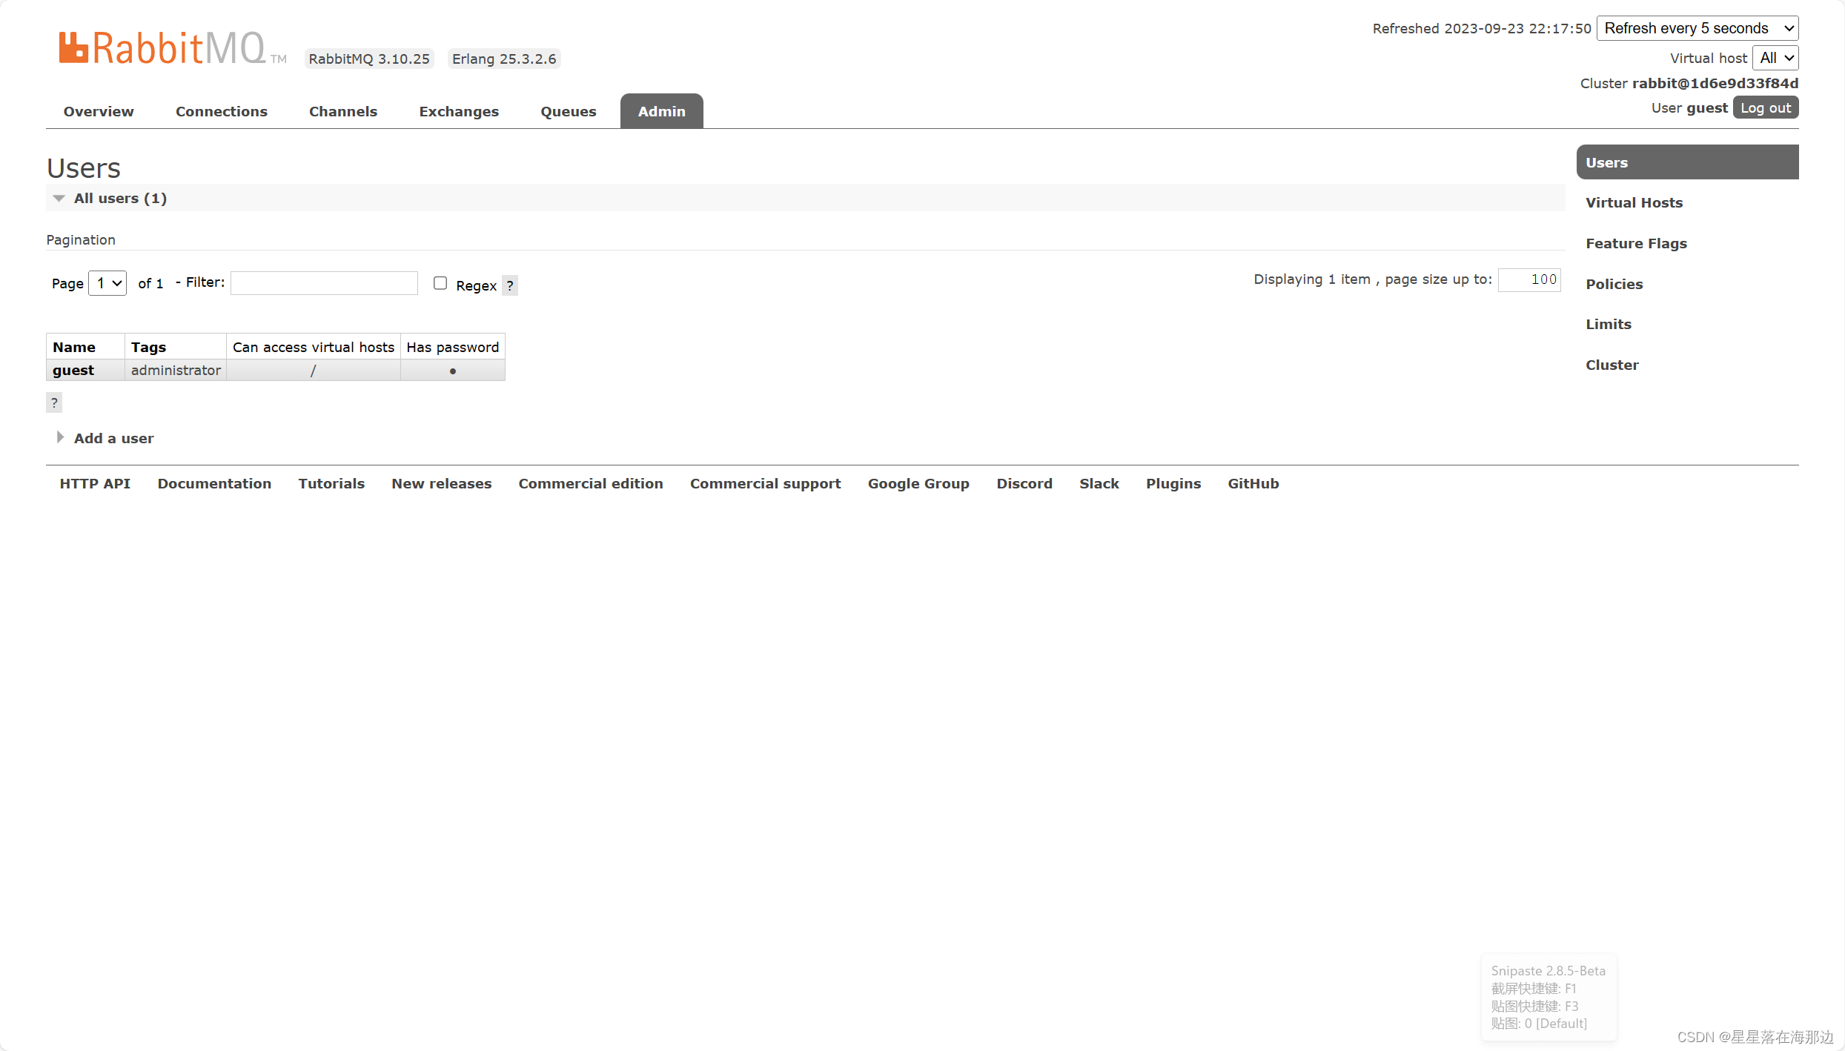The image size is (1845, 1051).
Task: Open the Plugins link
Action: pyautogui.click(x=1173, y=483)
